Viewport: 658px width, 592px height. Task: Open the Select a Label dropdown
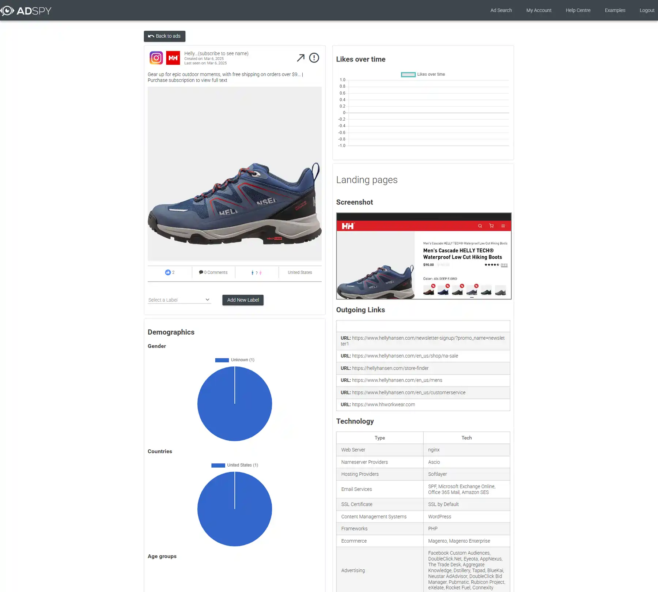[179, 300]
